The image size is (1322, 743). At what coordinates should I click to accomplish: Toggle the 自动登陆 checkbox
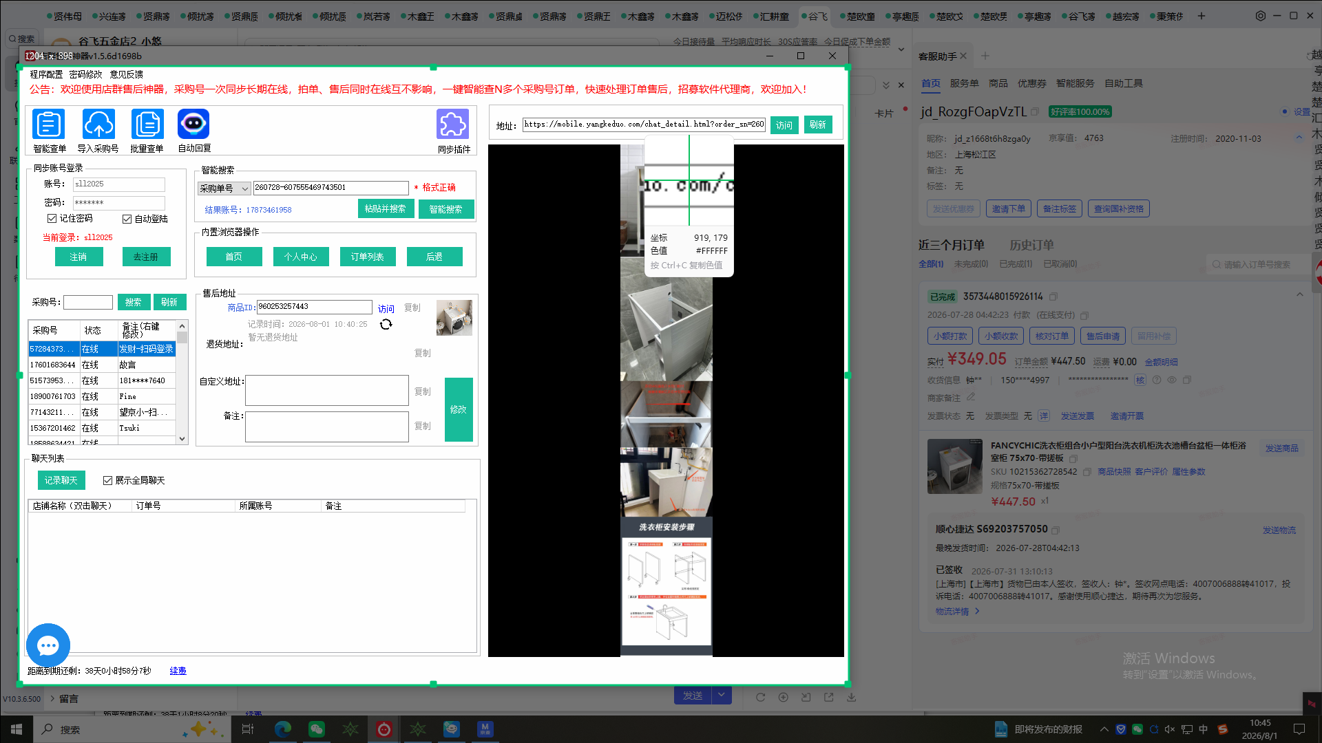coord(127,219)
